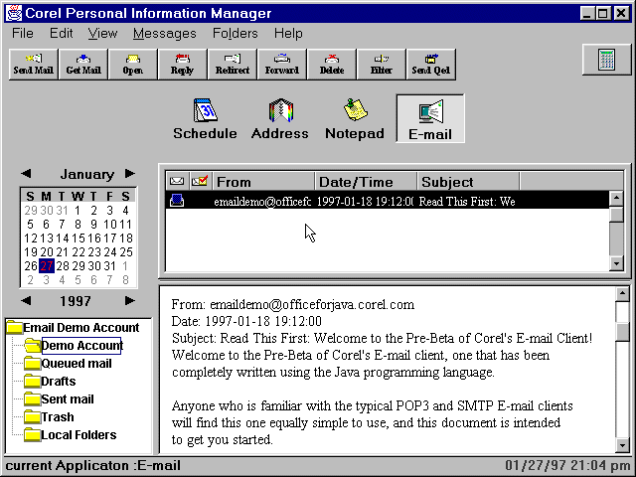Minimize the Corel Personal Information Manager window

pyautogui.click(x=587, y=13)
